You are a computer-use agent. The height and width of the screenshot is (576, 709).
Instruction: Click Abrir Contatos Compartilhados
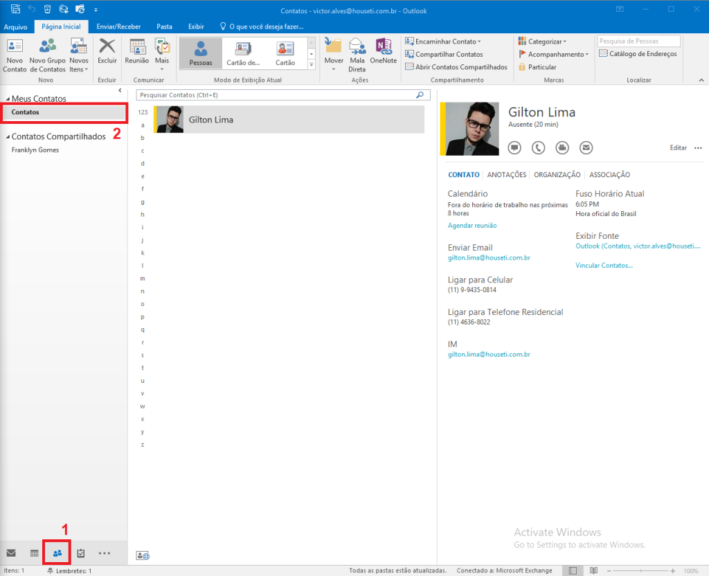456,67
